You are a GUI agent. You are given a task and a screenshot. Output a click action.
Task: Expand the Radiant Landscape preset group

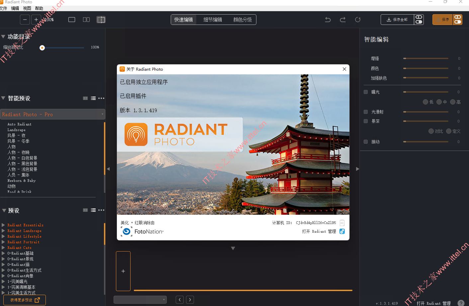coord(3,231)
